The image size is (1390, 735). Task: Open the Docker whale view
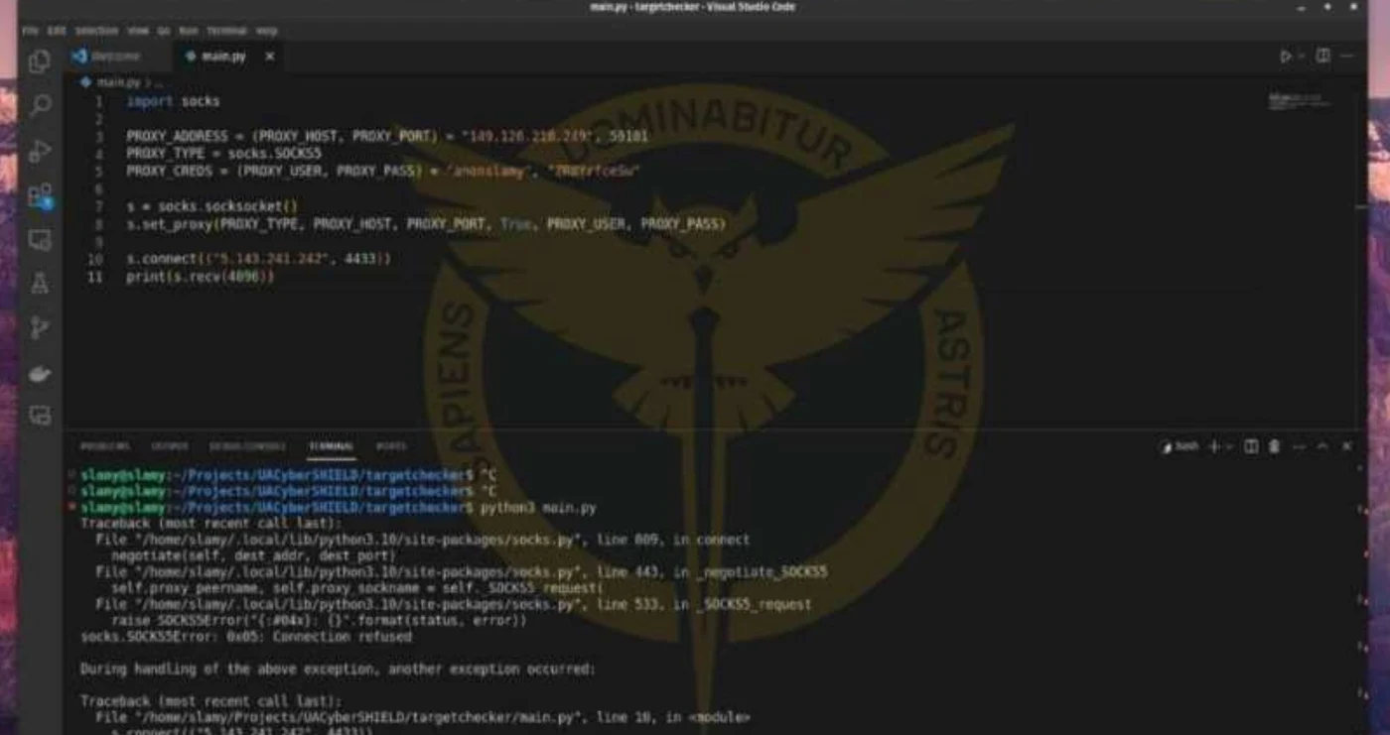(40, 373)
